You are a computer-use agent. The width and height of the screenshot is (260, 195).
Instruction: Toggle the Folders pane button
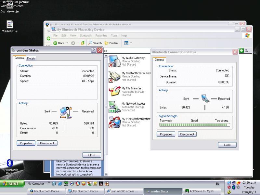[111, 43]
